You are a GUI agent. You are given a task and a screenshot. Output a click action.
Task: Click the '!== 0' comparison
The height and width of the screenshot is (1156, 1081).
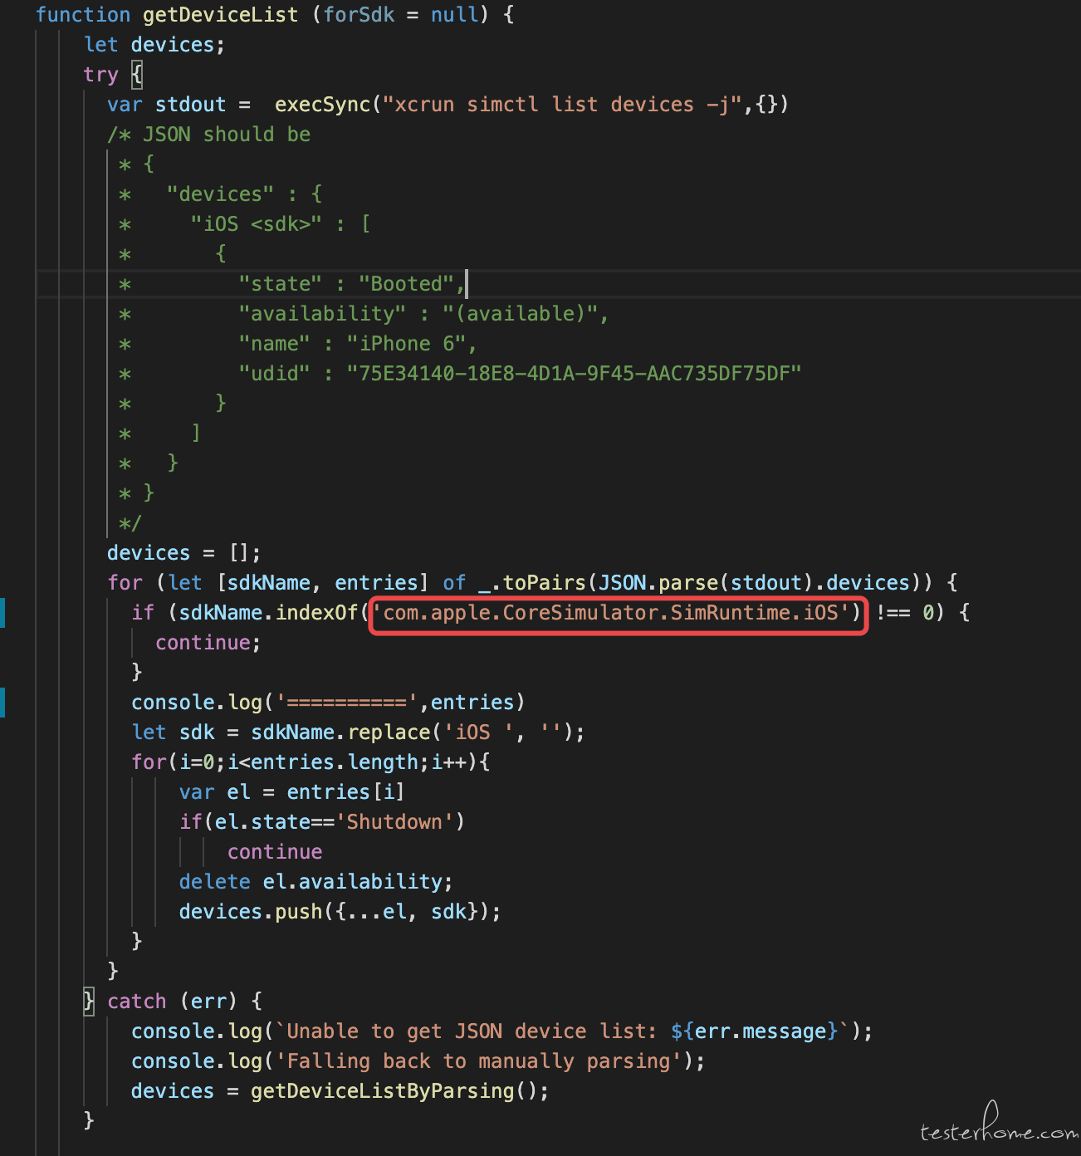[x=904, y=613]
